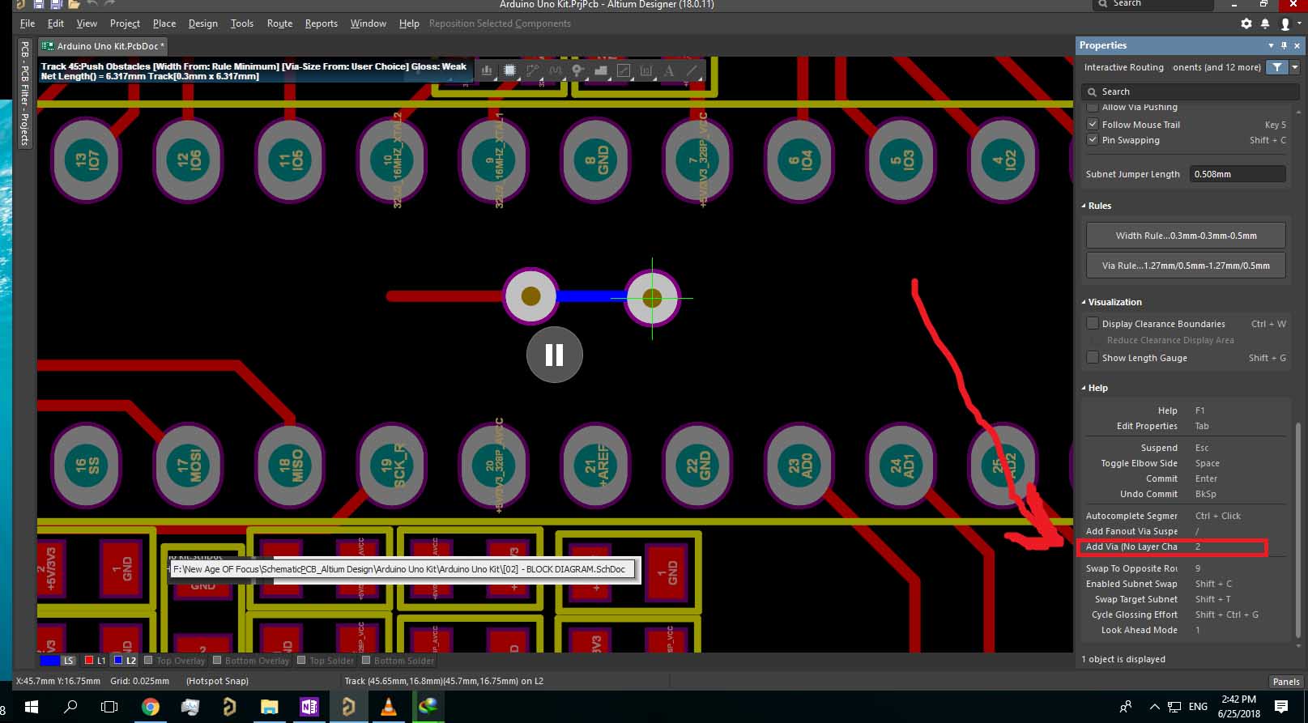Pin the Properties panel
This screenshot has width=1308, height=723.
coord(1284,45)
